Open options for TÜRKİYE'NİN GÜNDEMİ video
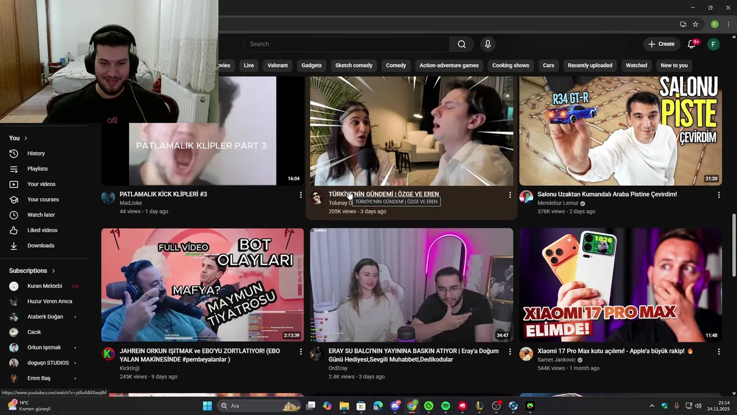The image size is (737, 415). 510,195
